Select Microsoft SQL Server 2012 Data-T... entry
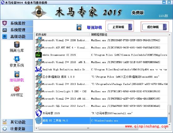Screen dimensions: 173x133 65,106
